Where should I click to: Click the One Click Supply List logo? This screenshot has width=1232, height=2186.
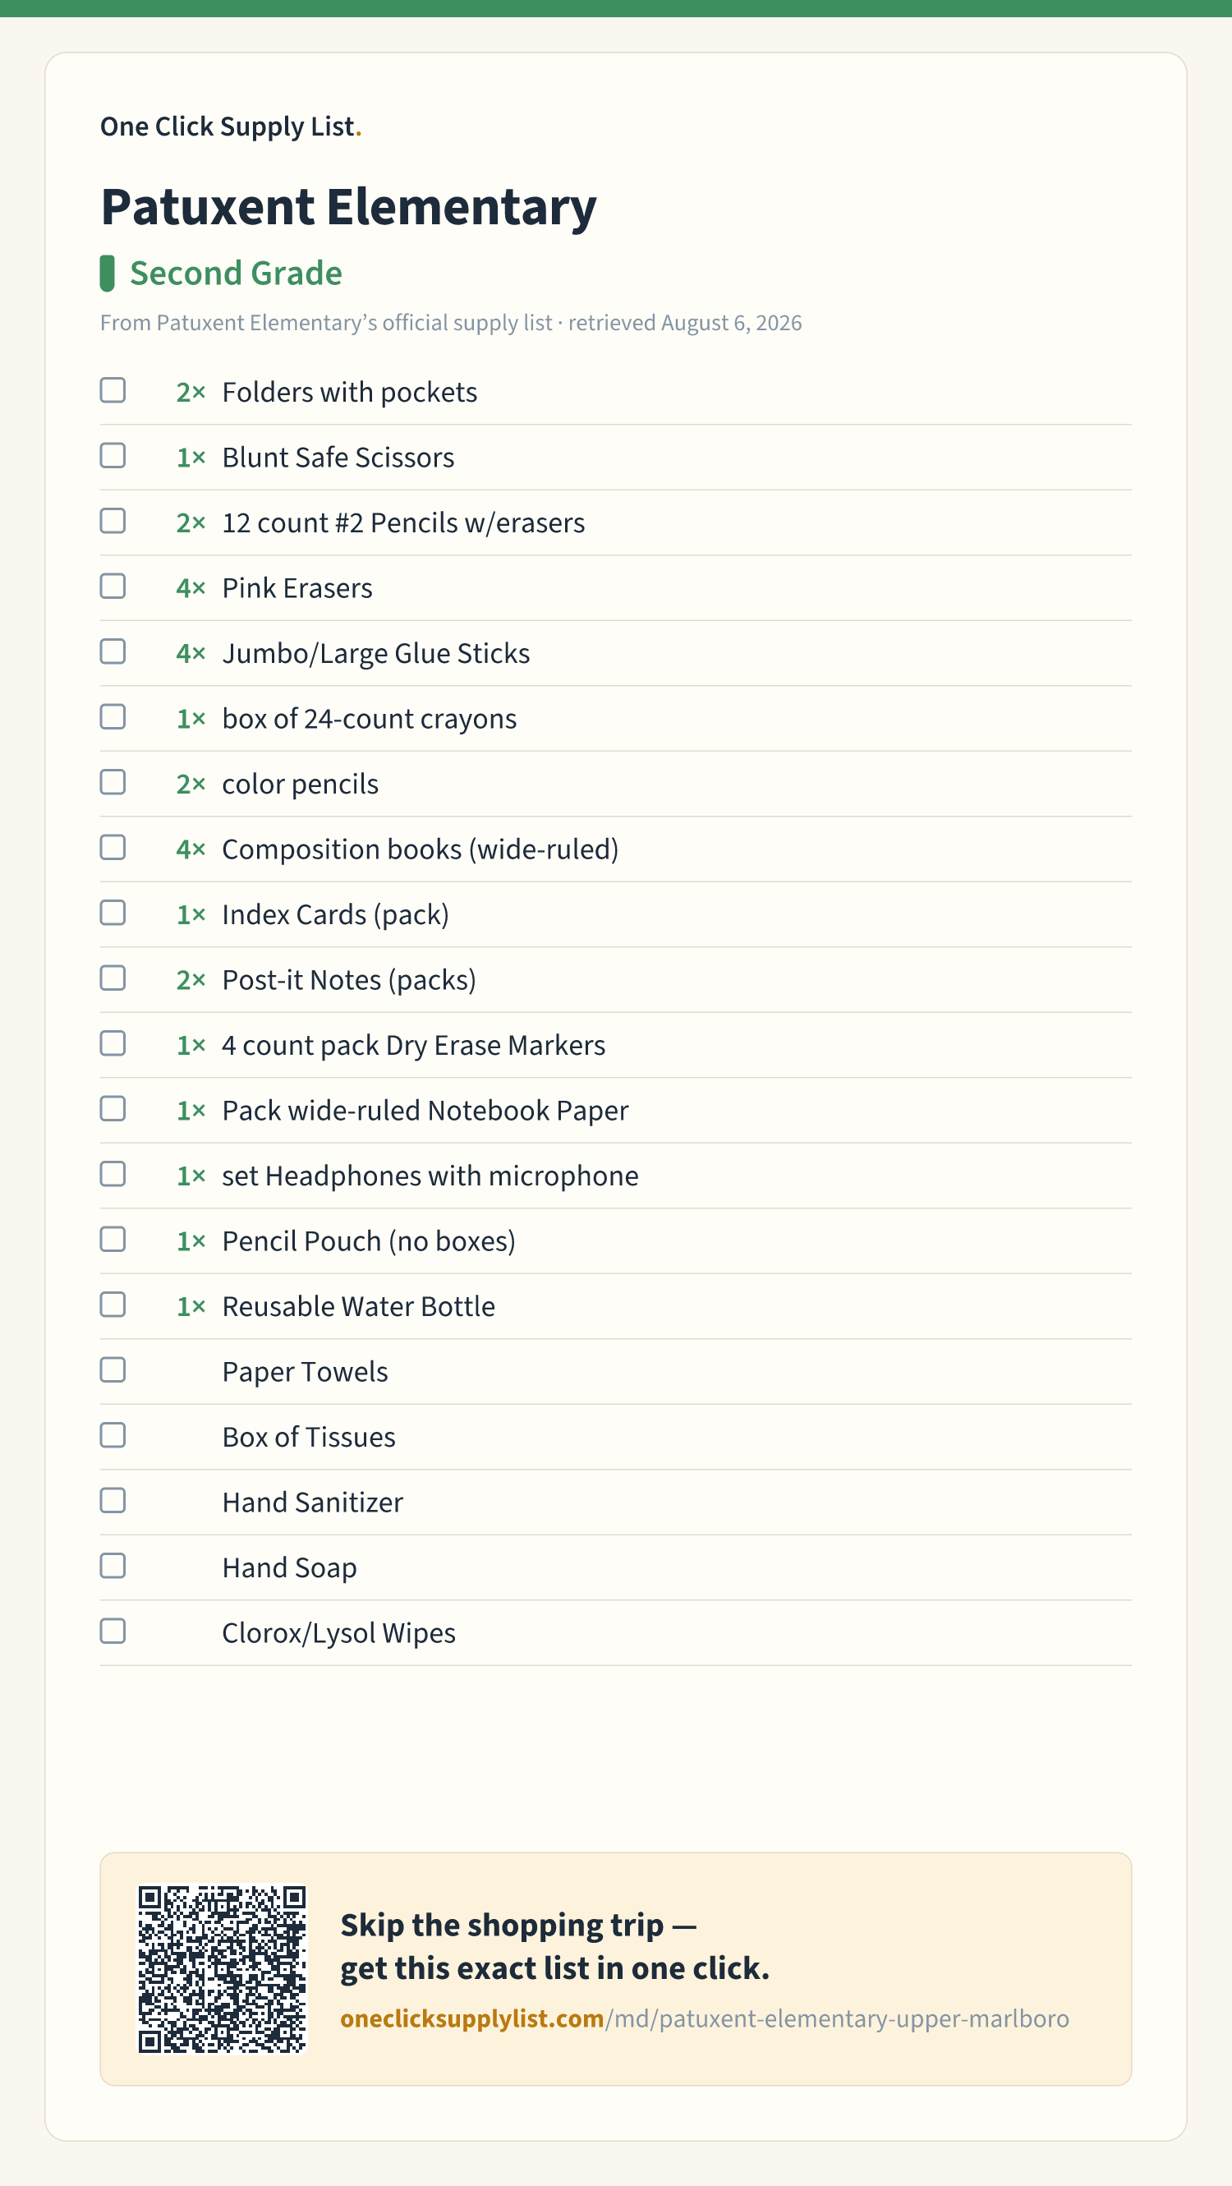click(231, 127)
